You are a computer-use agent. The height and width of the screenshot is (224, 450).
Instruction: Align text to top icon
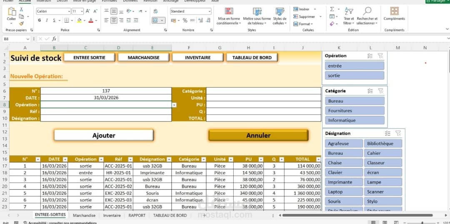[107, 11]
